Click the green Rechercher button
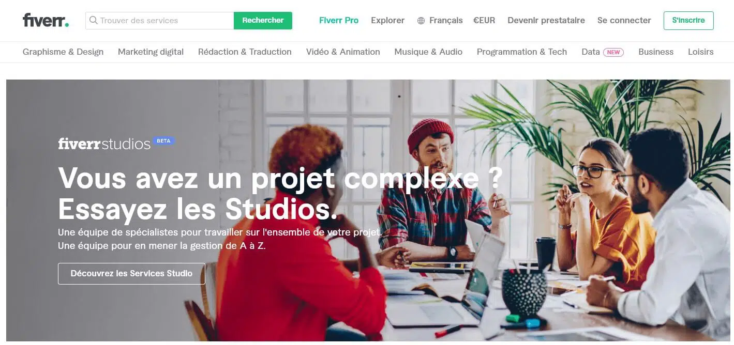The height and width of the screenshot is (345, 734). coord(263,21)
